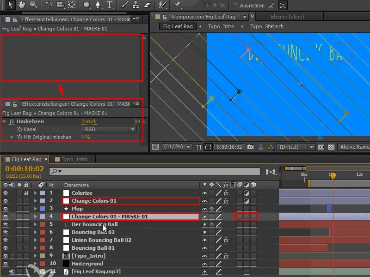The width and height of the screenshot is (370, 277).
Task: Open the Aktive Kamera view dropdown
Action: click(x=354, y=147)
